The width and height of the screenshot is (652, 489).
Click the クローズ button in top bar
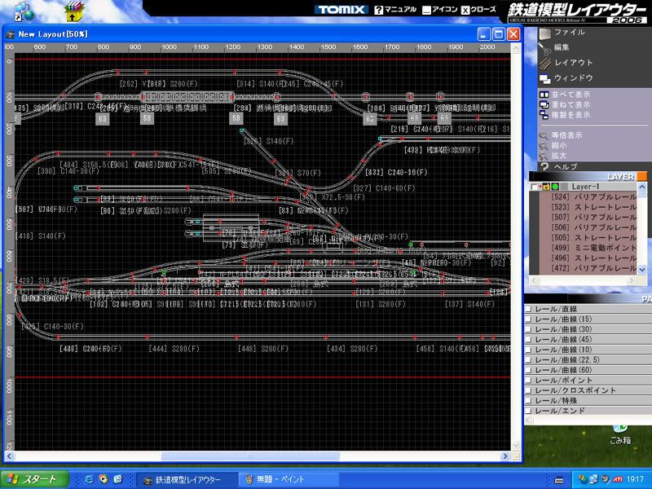[478, 10]
